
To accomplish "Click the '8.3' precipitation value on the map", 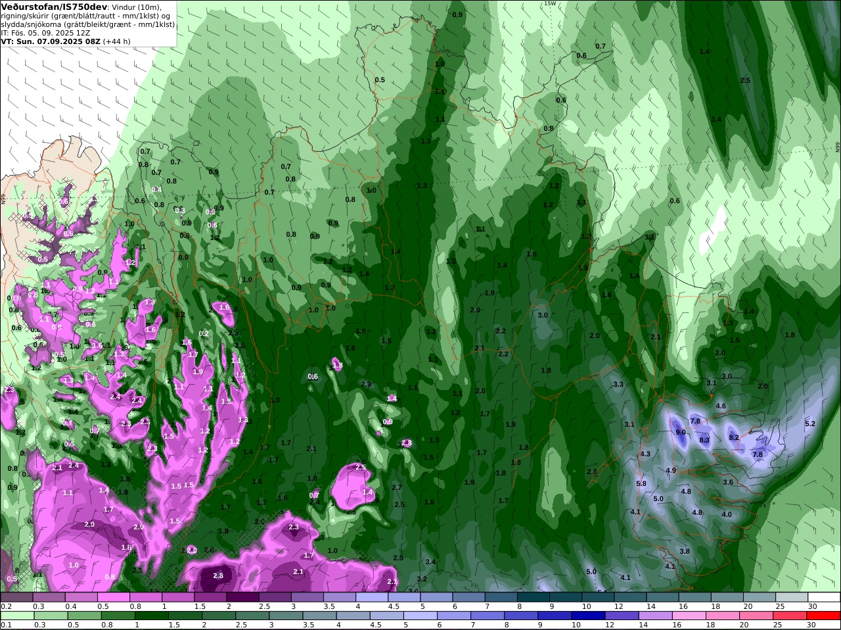I will [x=704, y=440].
